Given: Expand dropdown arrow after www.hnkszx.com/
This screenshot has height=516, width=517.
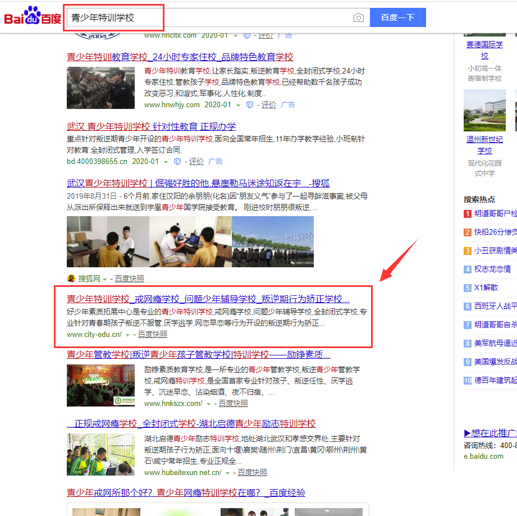Looking at the screenshot, I should (208, 405).
